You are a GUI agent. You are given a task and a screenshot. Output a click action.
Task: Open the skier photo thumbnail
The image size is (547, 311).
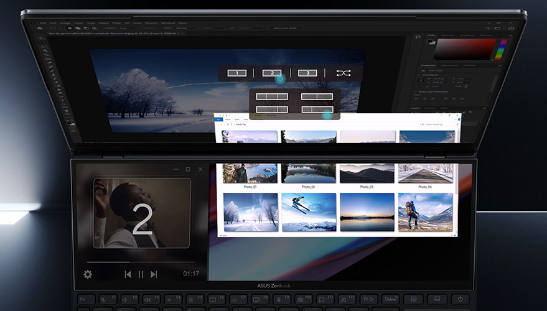click(309, 211)
